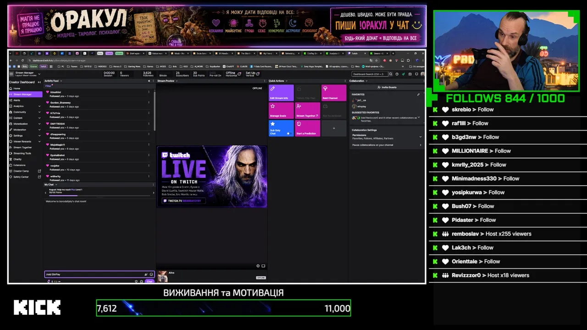587x330 pixels.
Task: Reload the page in the browser
Action: 22,60
